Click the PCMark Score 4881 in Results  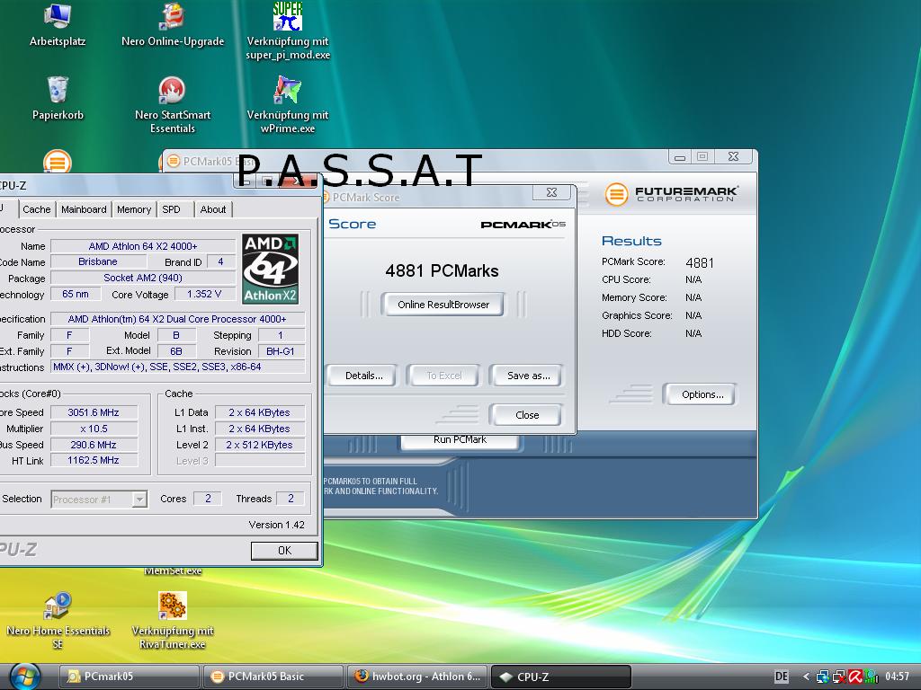coord(700,263)
